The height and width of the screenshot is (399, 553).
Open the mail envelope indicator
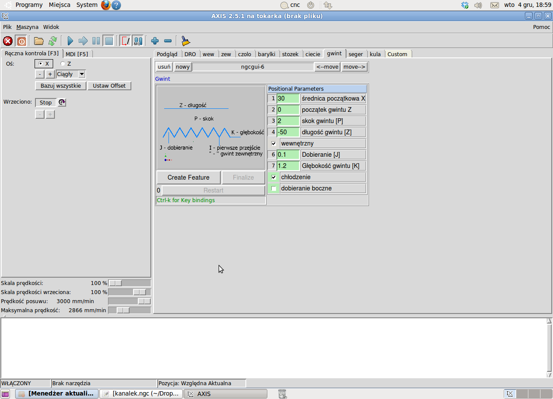(x=495, y=5)
